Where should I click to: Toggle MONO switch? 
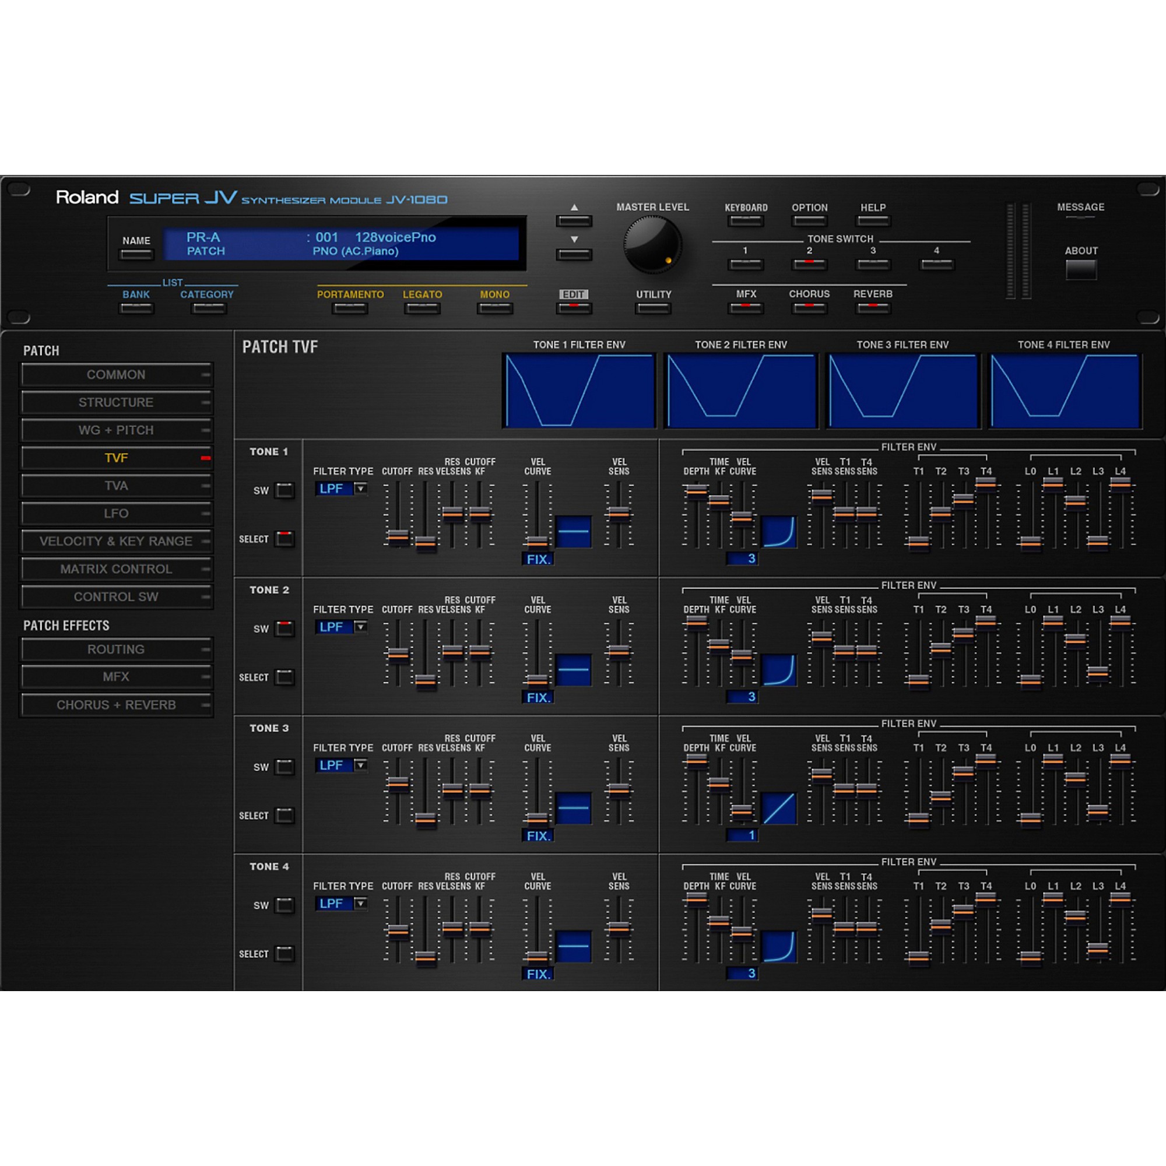click(x=495, y=308)
